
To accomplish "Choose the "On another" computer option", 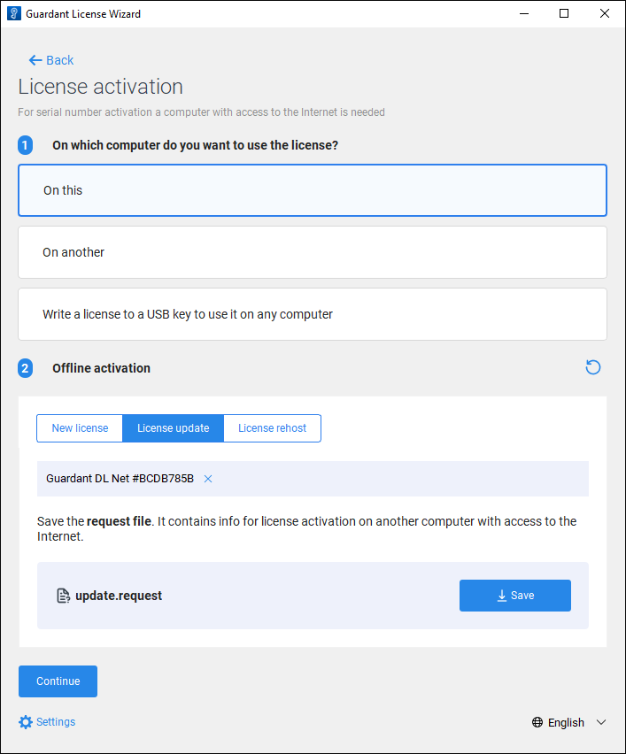I will point(312,252).
